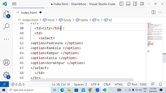
Task: Open the Search view in activity bar
Action: [6, 26]
